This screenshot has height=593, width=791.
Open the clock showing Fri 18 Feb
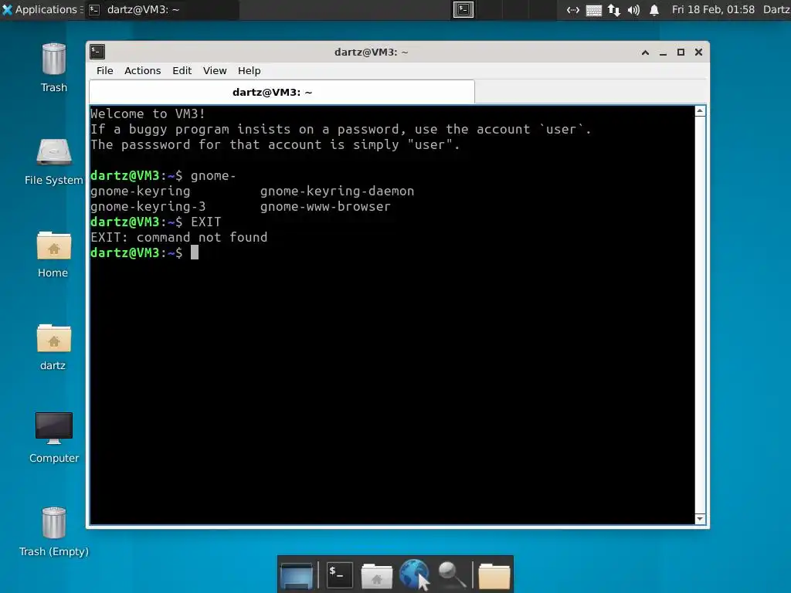pyautogui.click(x=713, y=9)
